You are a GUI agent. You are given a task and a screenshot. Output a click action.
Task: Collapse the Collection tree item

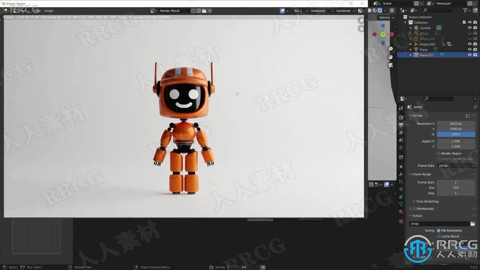(x=405, y=22)
